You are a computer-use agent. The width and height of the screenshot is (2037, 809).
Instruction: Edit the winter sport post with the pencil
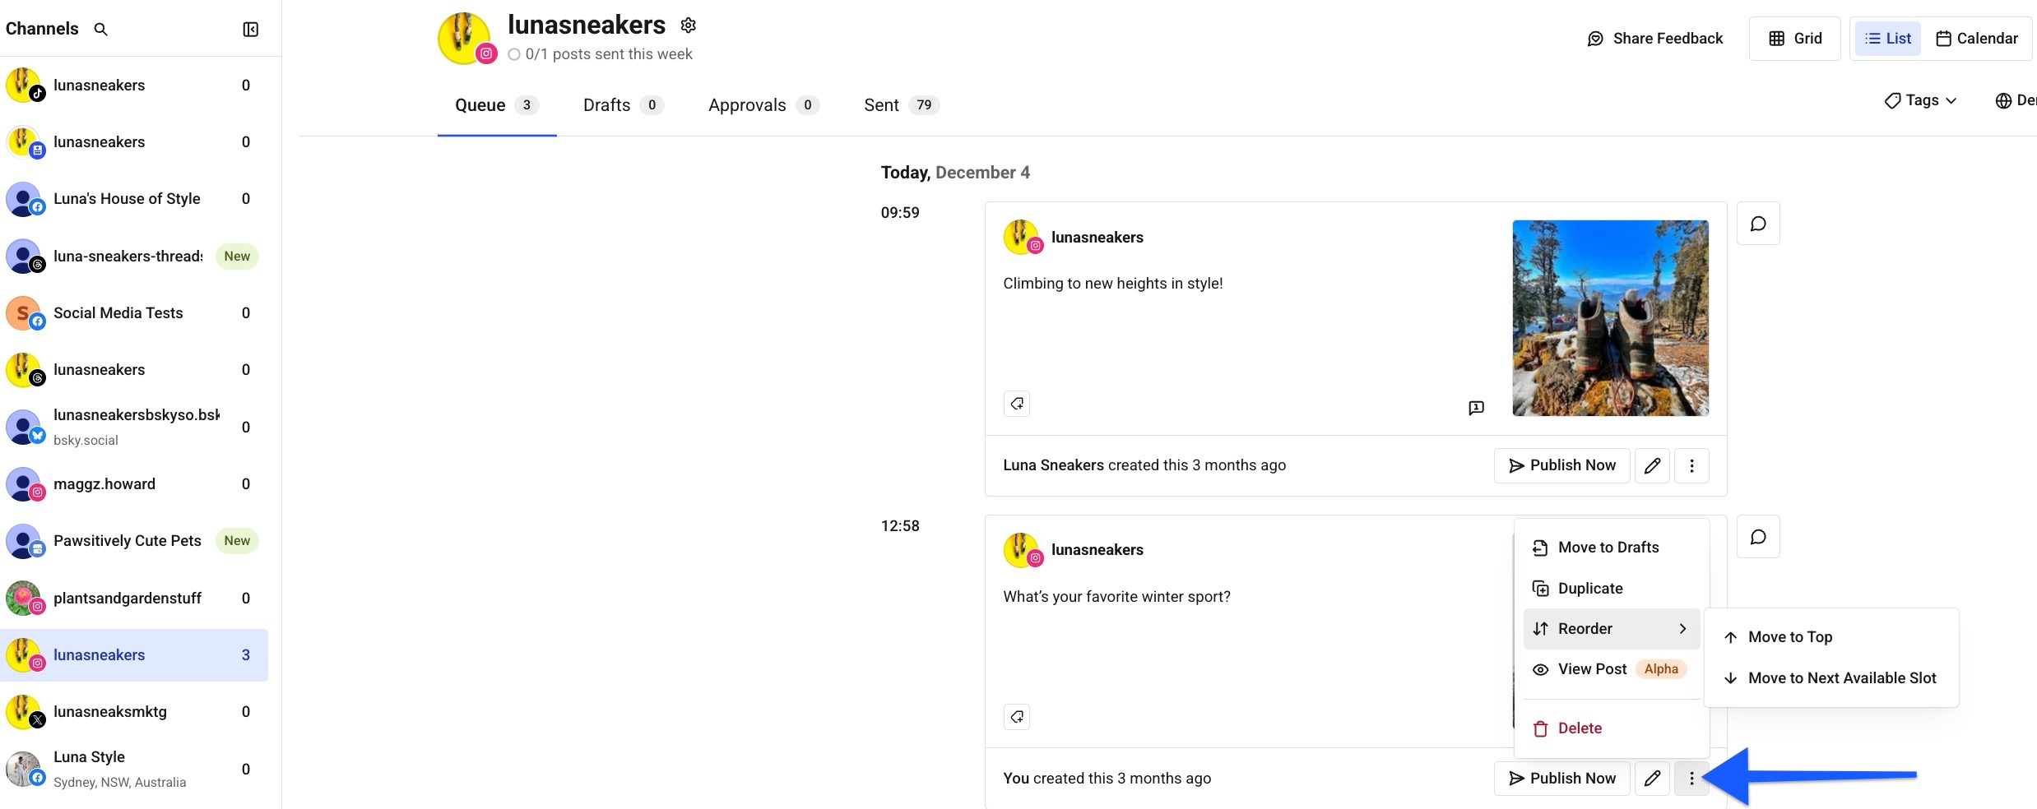[1652, 778]
